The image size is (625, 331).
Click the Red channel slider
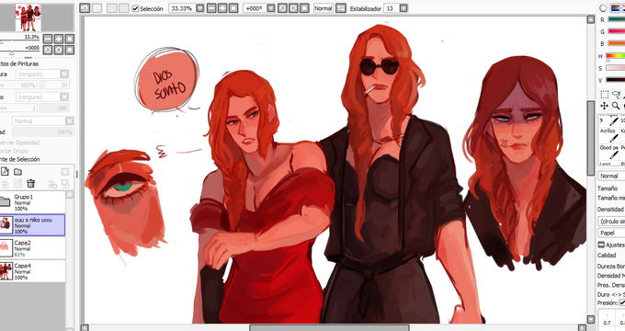coord(616,19)
